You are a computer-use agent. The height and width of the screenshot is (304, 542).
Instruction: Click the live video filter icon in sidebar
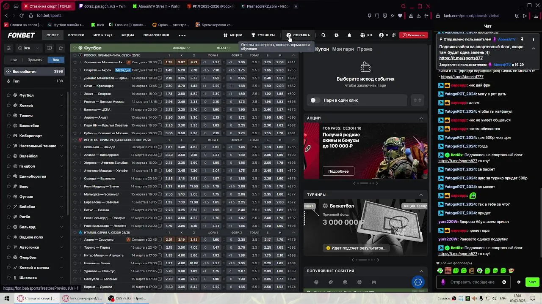(50, 48)
